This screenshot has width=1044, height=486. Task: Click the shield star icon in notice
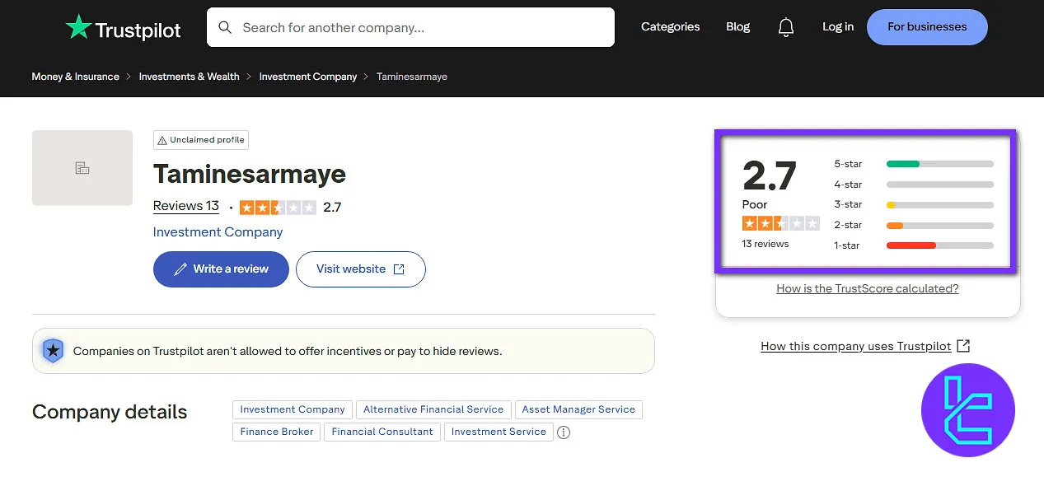click(x=53, y=350)
